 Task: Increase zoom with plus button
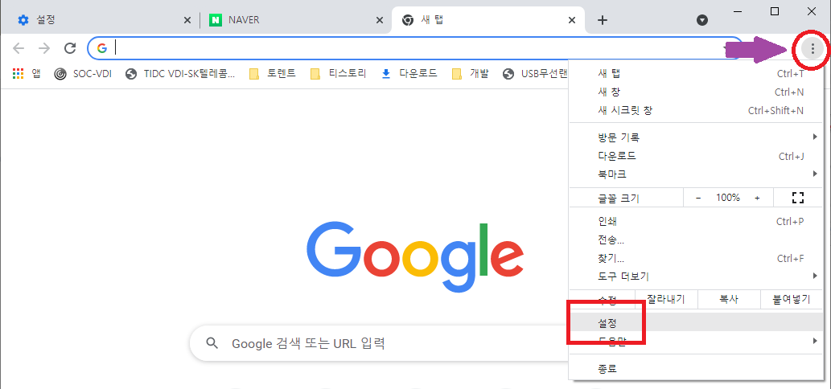pos(757,198)
